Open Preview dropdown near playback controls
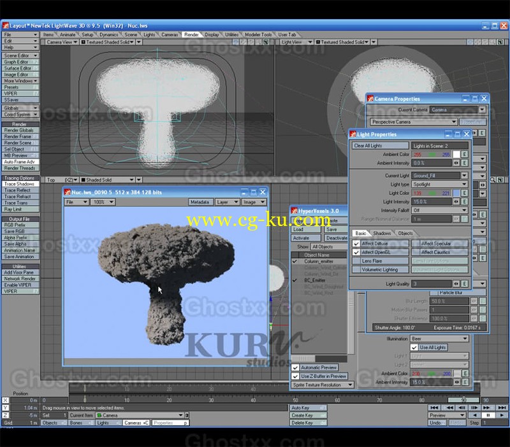The height and width of the screenshot is (447, 510). (x=447, y=415)
